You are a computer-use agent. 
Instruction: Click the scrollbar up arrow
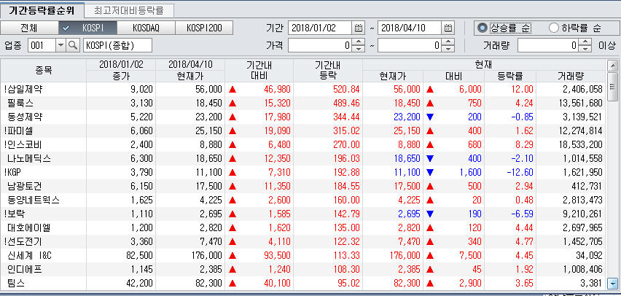pos(612,66)
